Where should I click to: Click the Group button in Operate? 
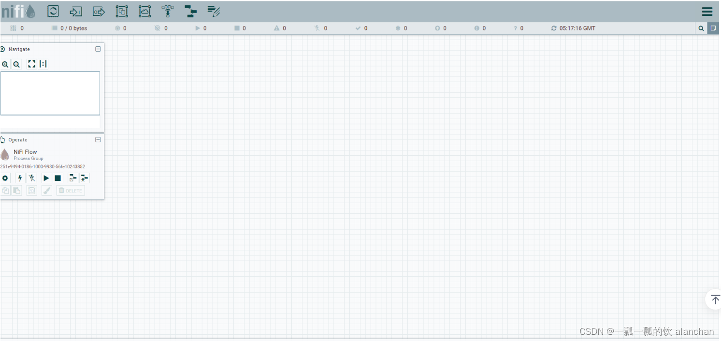click(x=32, y=191)
